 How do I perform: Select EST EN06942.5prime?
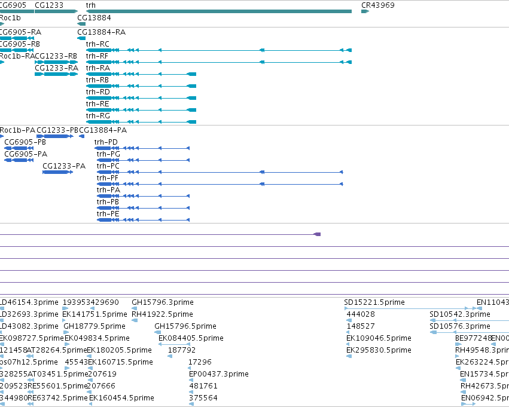(x=485, y=398)
